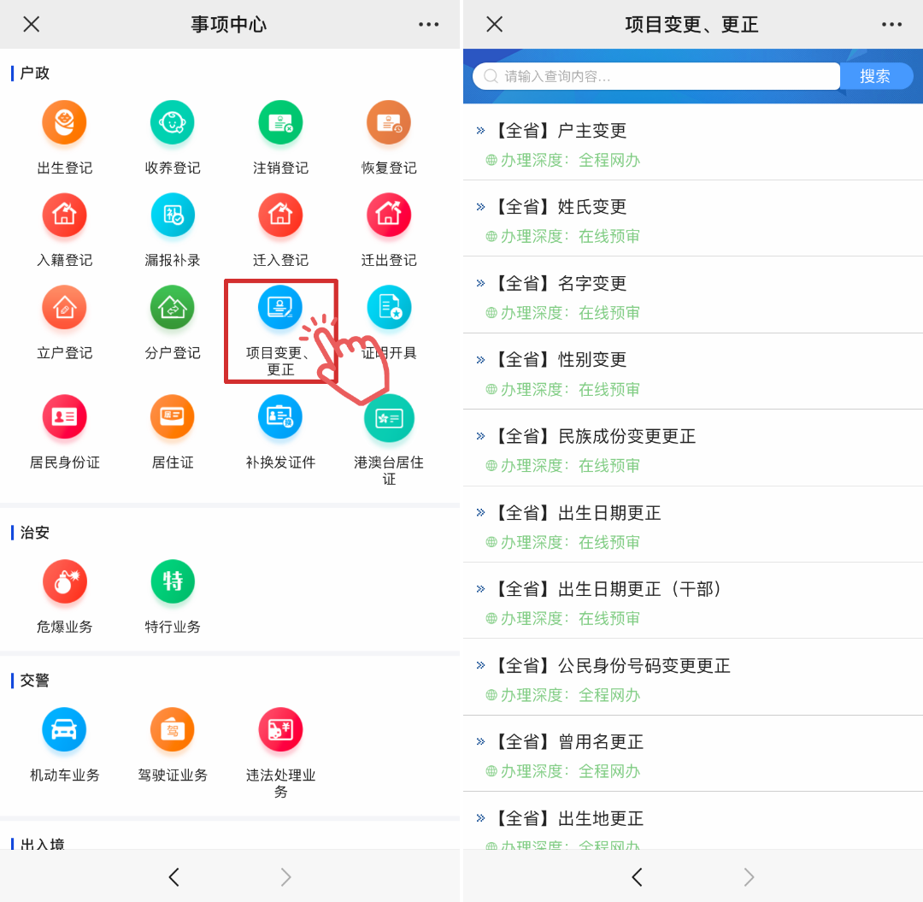
Task: Open 机动车业务 motor vehicle services
Action: coord(64,730)
